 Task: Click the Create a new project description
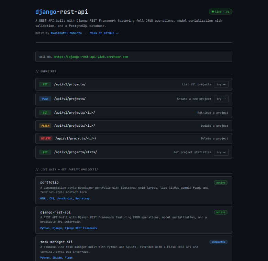194,99
